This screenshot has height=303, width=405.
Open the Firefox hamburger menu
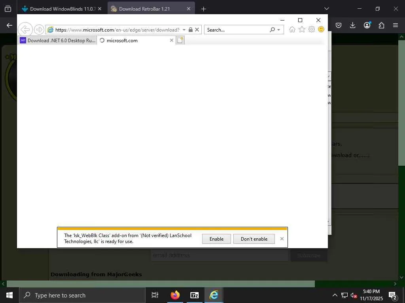pos(396,25)
